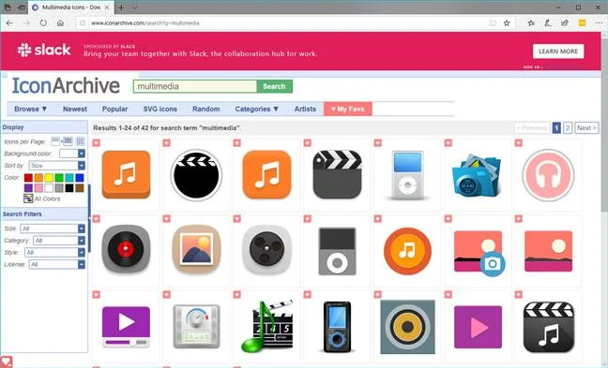The width and height of the screenshot is (608, 368).
Task: Go to results page 2
Action: click(568, 127)
